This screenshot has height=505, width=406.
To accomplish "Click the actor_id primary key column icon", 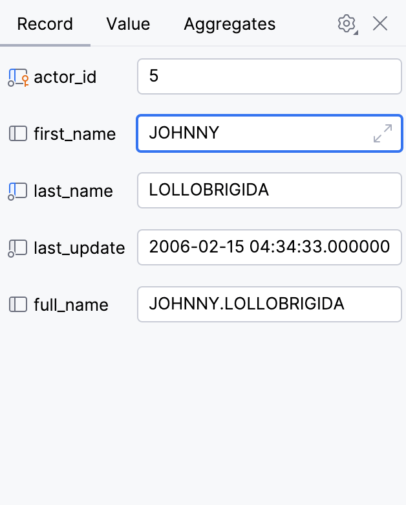I will coord(18,78).
